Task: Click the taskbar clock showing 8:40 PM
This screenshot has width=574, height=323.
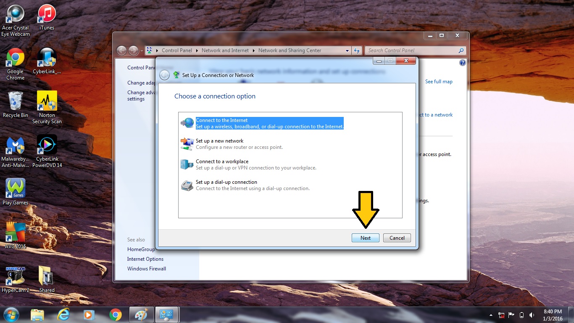Action: (x=553, y=315)
